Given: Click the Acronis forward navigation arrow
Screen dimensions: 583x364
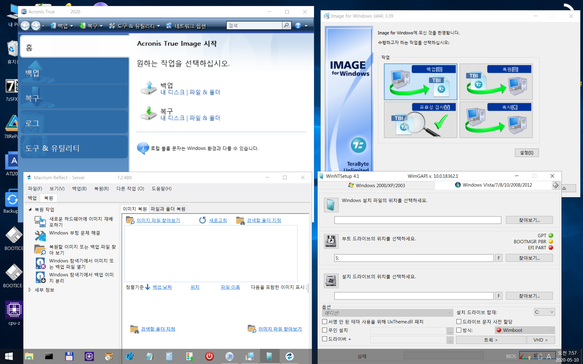Looking at the screenshot, I should click(x=36, y=26).
